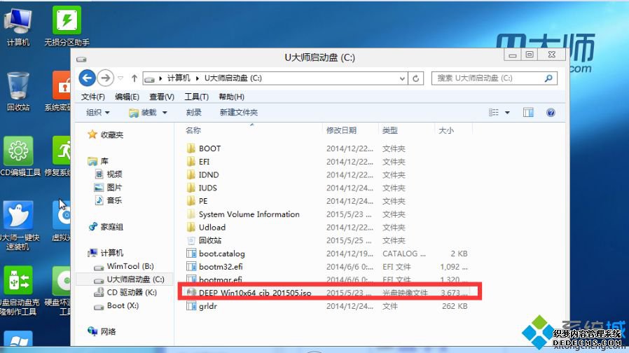Open the 文件(F) menu
The height and width of the screenshot is (353, 629).
[x=92, y=97]
